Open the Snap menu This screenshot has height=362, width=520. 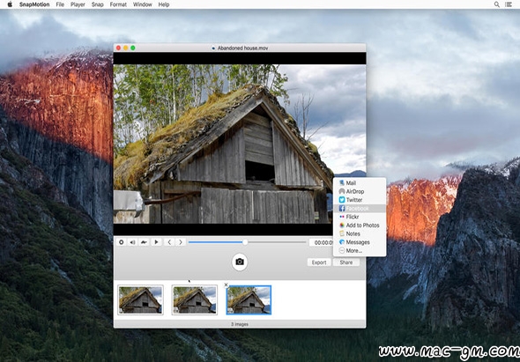click(x=97, y=4)
